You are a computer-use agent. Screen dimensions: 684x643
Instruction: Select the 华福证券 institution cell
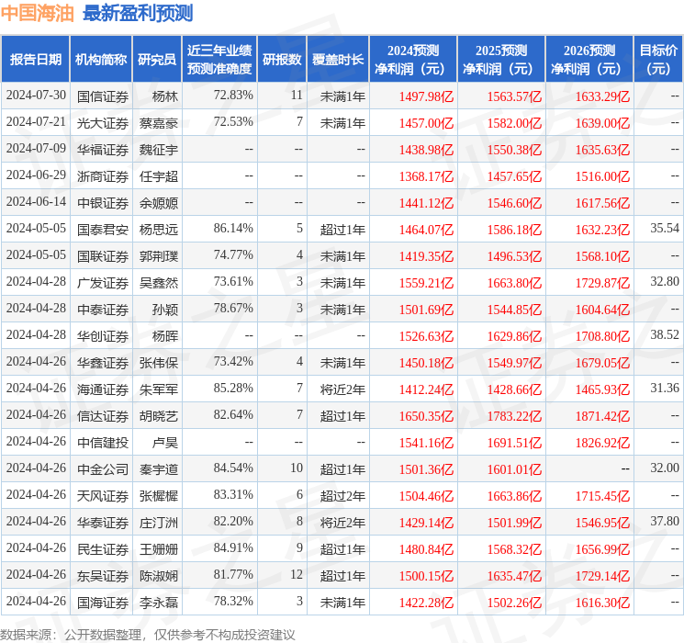click(103, 150)
